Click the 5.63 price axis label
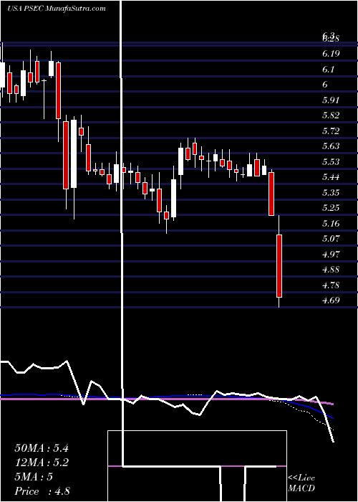358x502 pixels. coord(331,146)
